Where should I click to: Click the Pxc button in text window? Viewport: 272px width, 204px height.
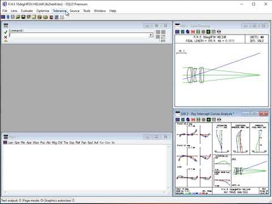point(42,143)
